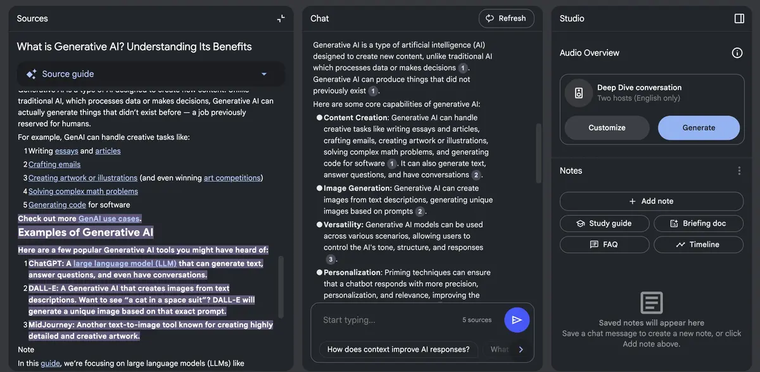Screen dimensions: 760x372
Task: Click the Source guide sparkle icon
Action: [x=32, y=74]
